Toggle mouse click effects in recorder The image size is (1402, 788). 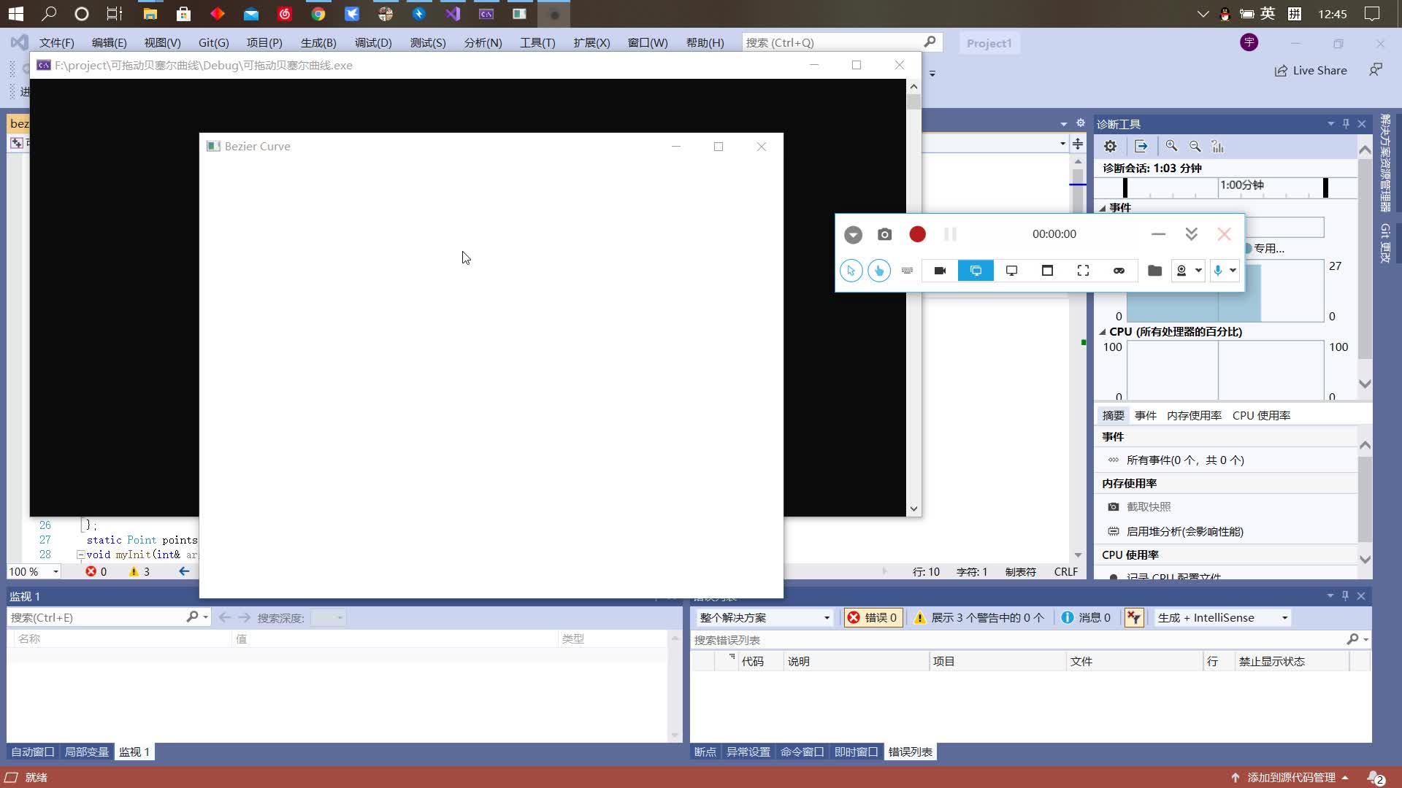[x=879, y=271]
